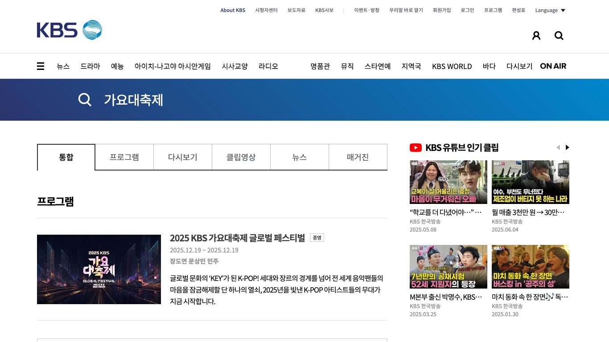This screenshot has width=609, height=342.
Task: Open the 시청자센터 link
Action: coord(267,10)
